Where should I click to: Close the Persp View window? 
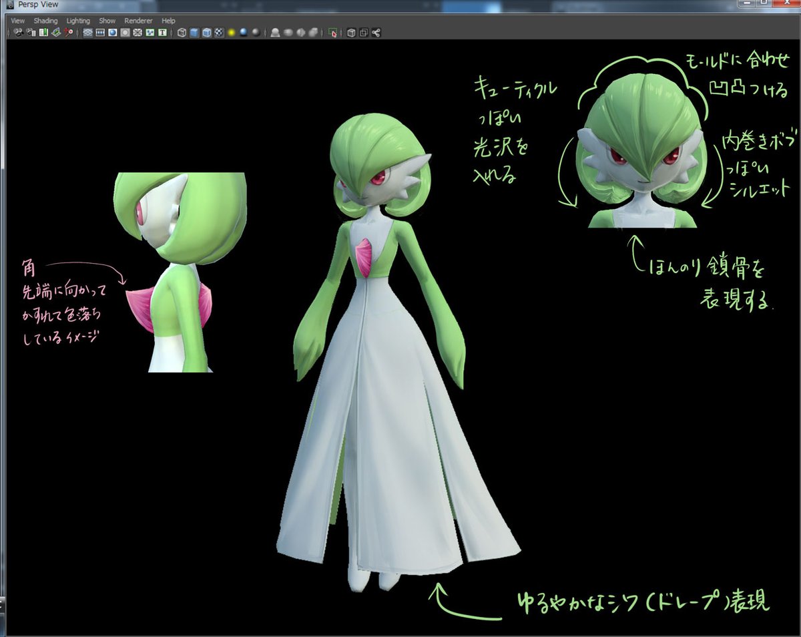pyautogui.click(x=788, y=3)
